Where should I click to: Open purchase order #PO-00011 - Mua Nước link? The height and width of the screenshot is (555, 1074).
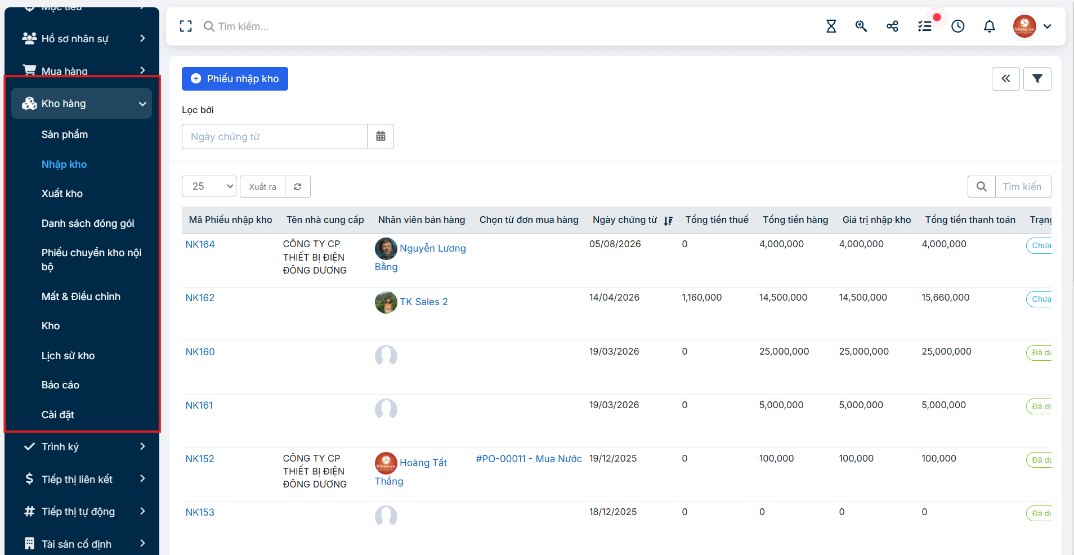coord(529,459)
